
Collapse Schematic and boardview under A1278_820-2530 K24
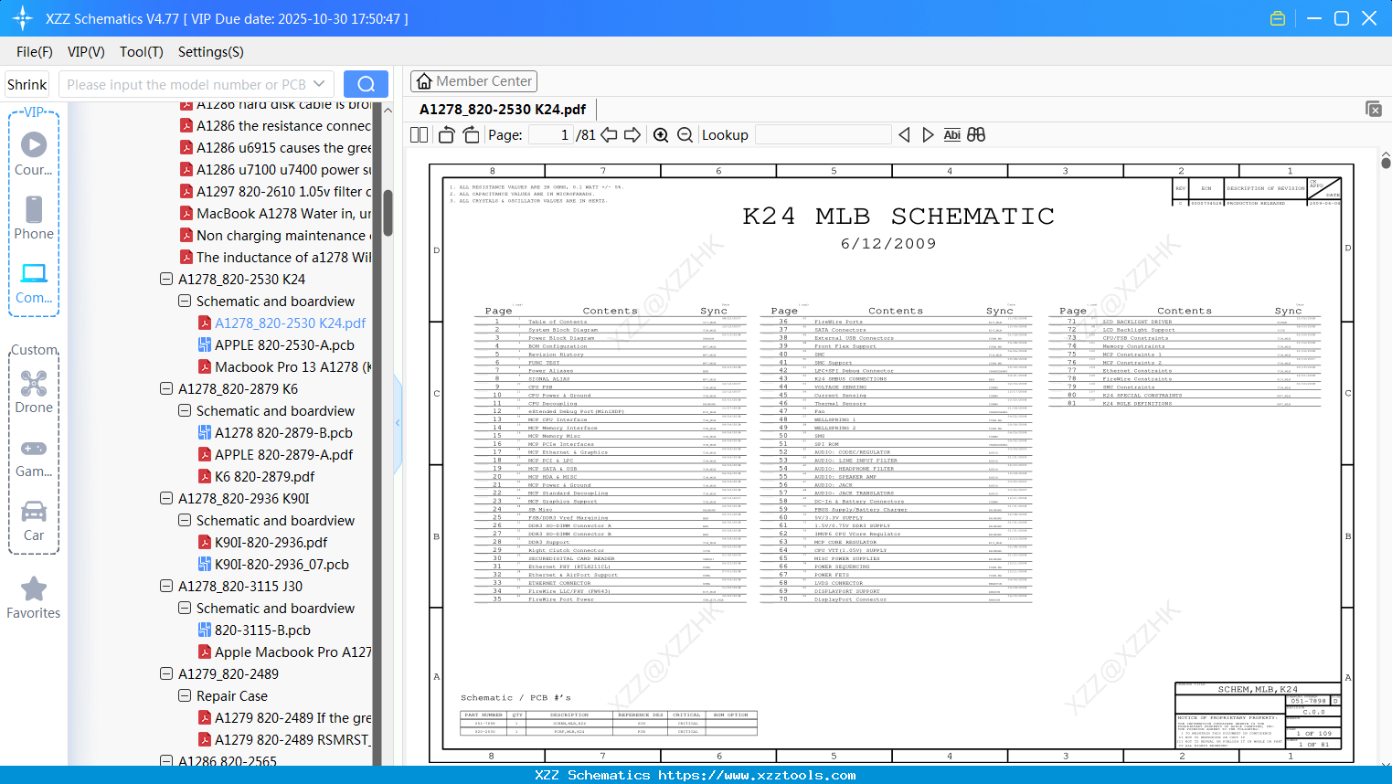click(x=185, y=302)
